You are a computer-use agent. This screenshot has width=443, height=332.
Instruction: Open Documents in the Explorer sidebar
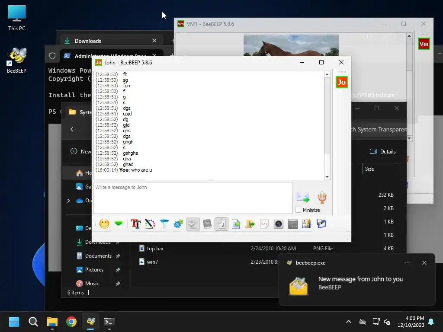click(98, 256)
